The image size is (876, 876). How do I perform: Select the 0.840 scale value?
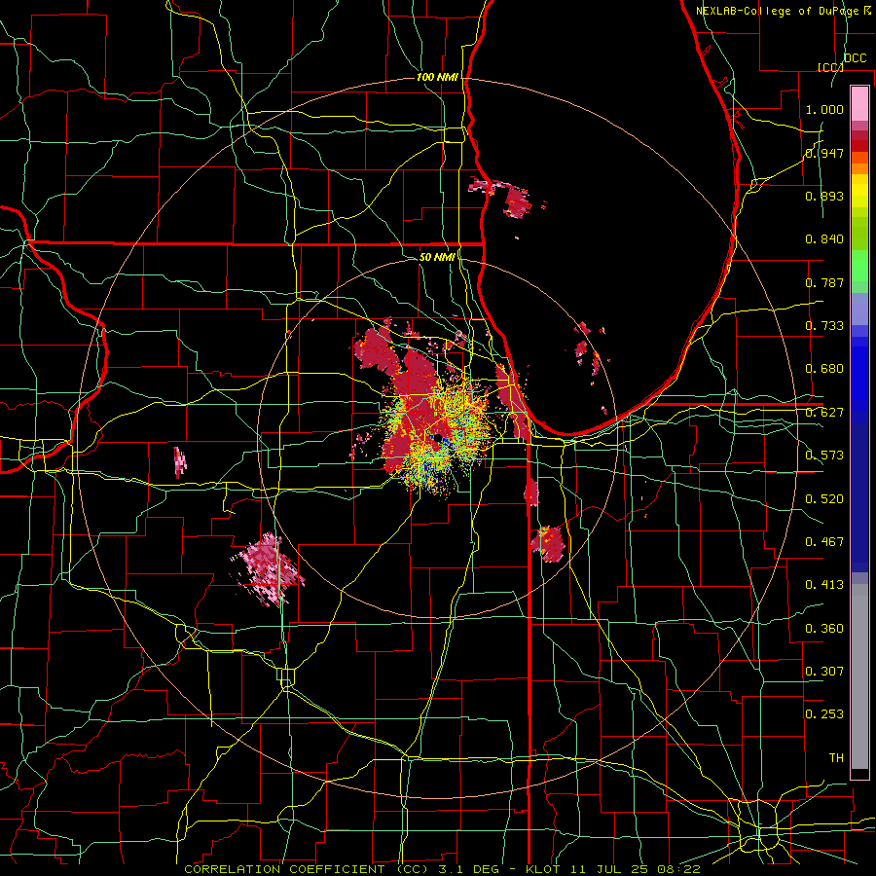tap(824, 239)
